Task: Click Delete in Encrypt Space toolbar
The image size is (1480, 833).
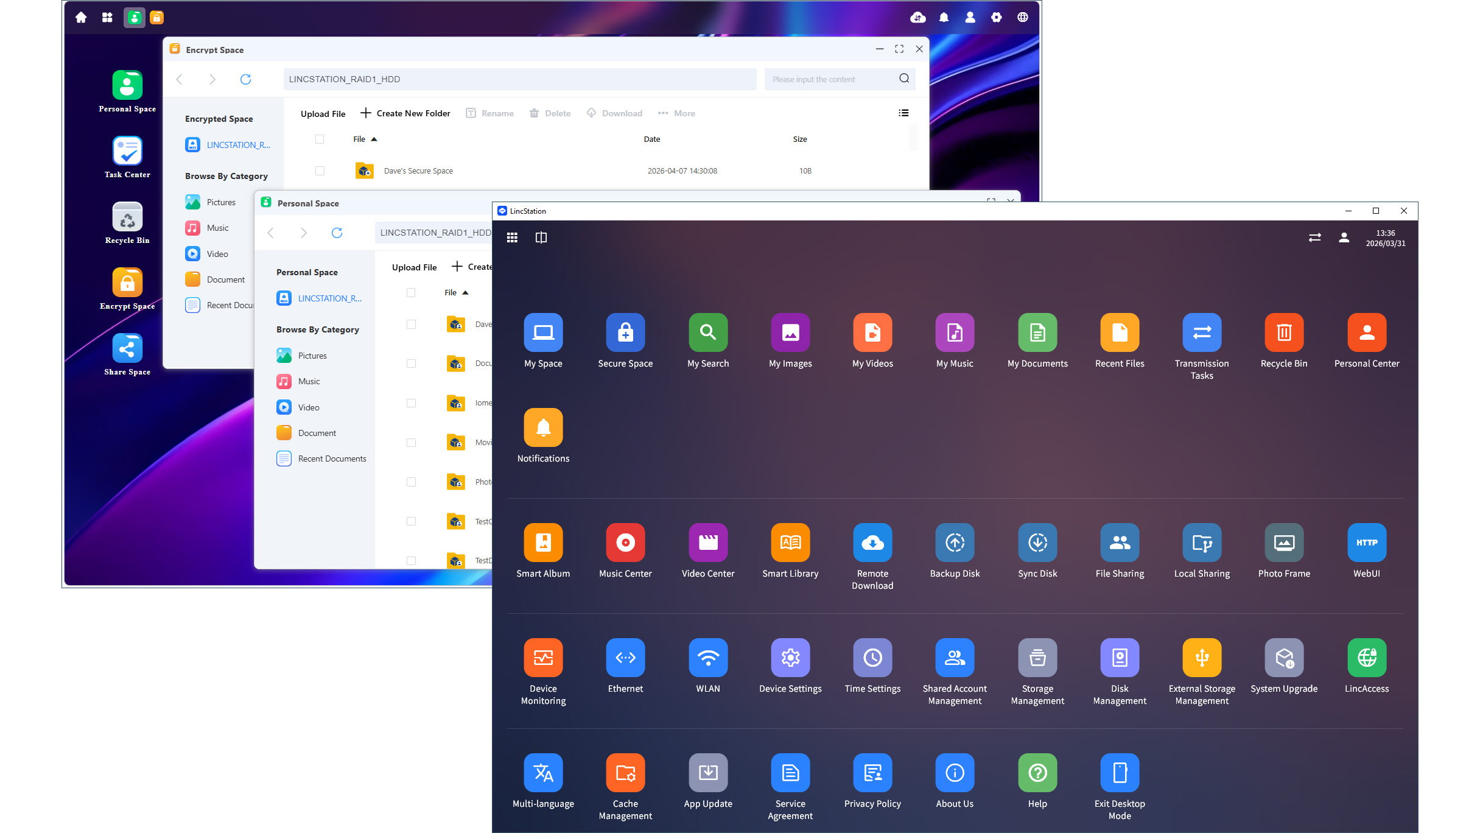Action: coord(550,113)
